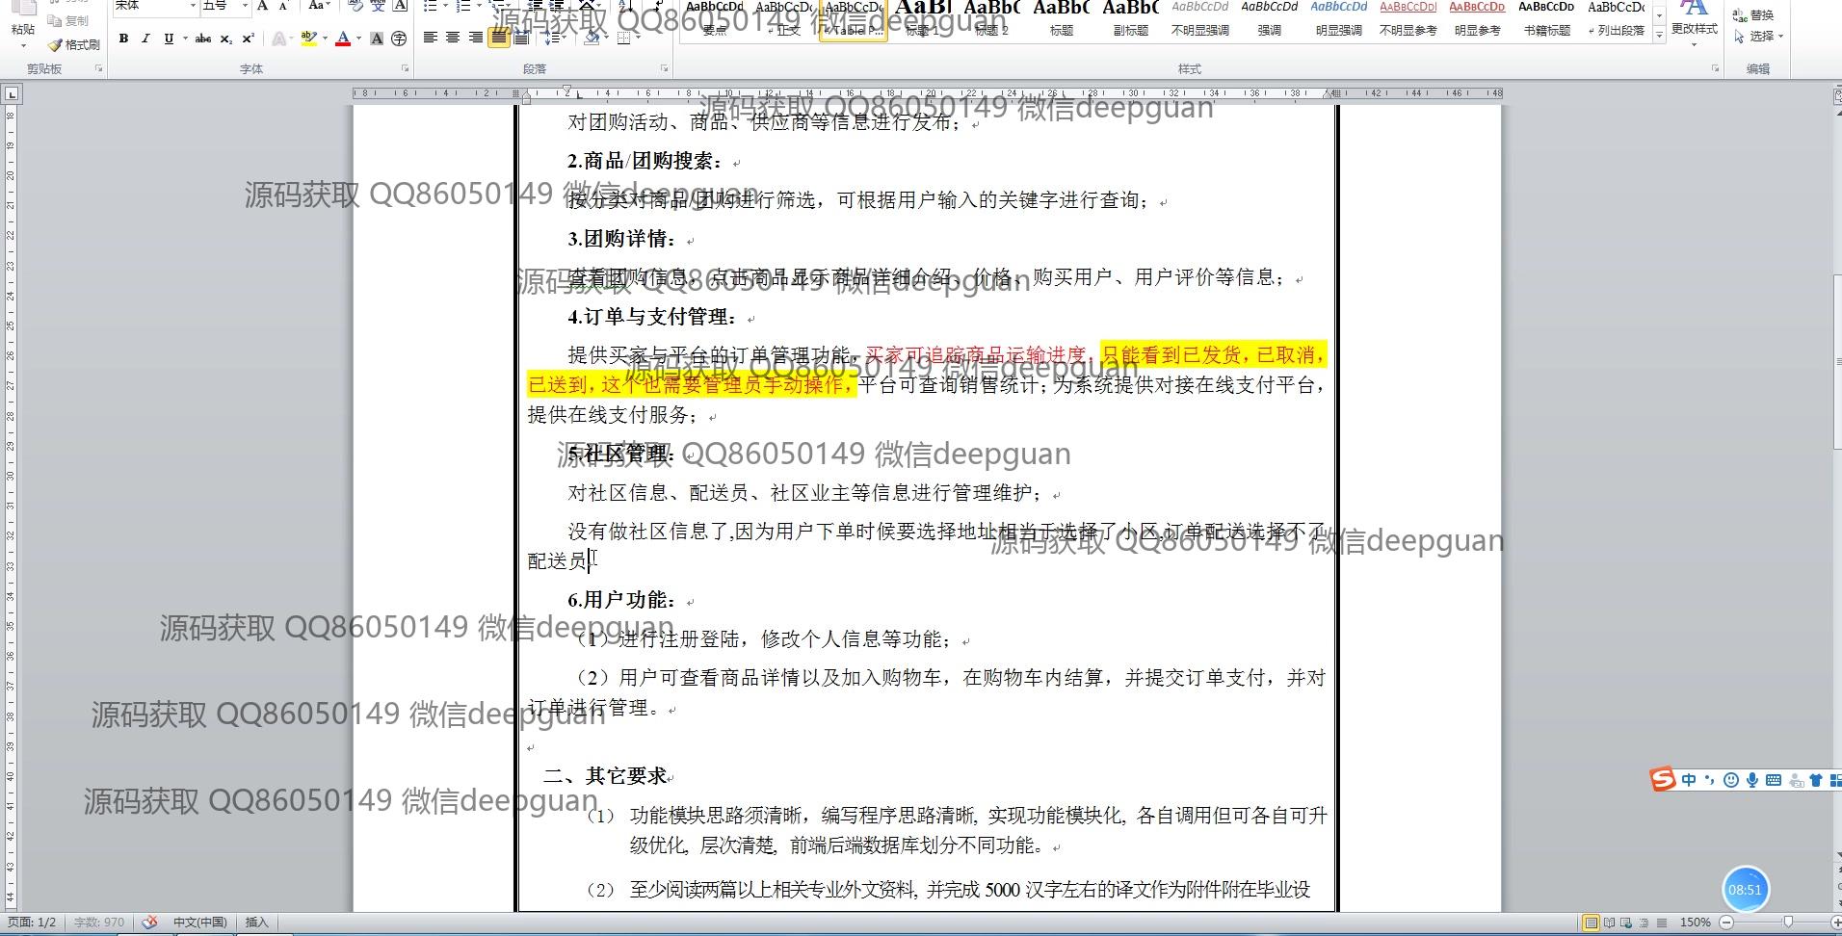This screenshot has width=1842, height=936.
Task: Apply the 书籍标题 style from gallery
Action: point(1546,19)
